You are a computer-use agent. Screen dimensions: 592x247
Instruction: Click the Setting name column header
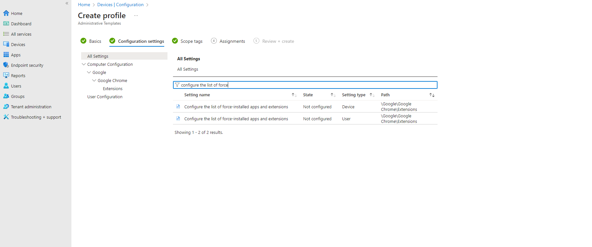[x=197, y=95]
